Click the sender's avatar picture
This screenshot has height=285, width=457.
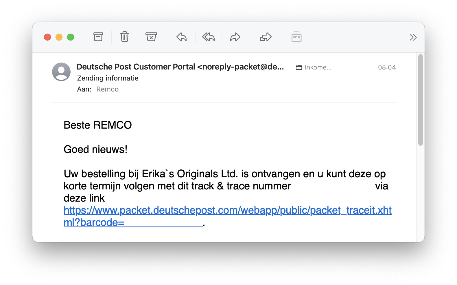tap(61, 72)
